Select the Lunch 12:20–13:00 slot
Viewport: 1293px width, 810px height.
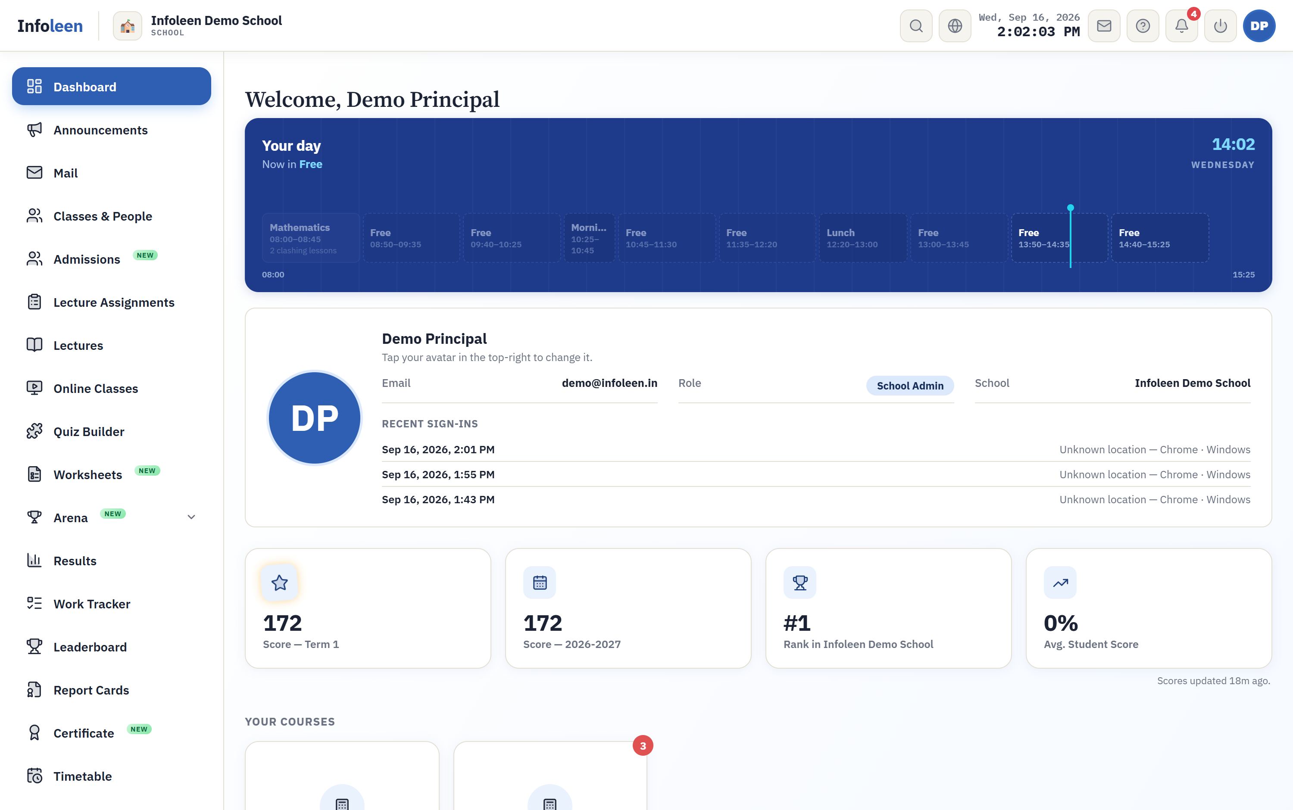[x=863, y=238]
